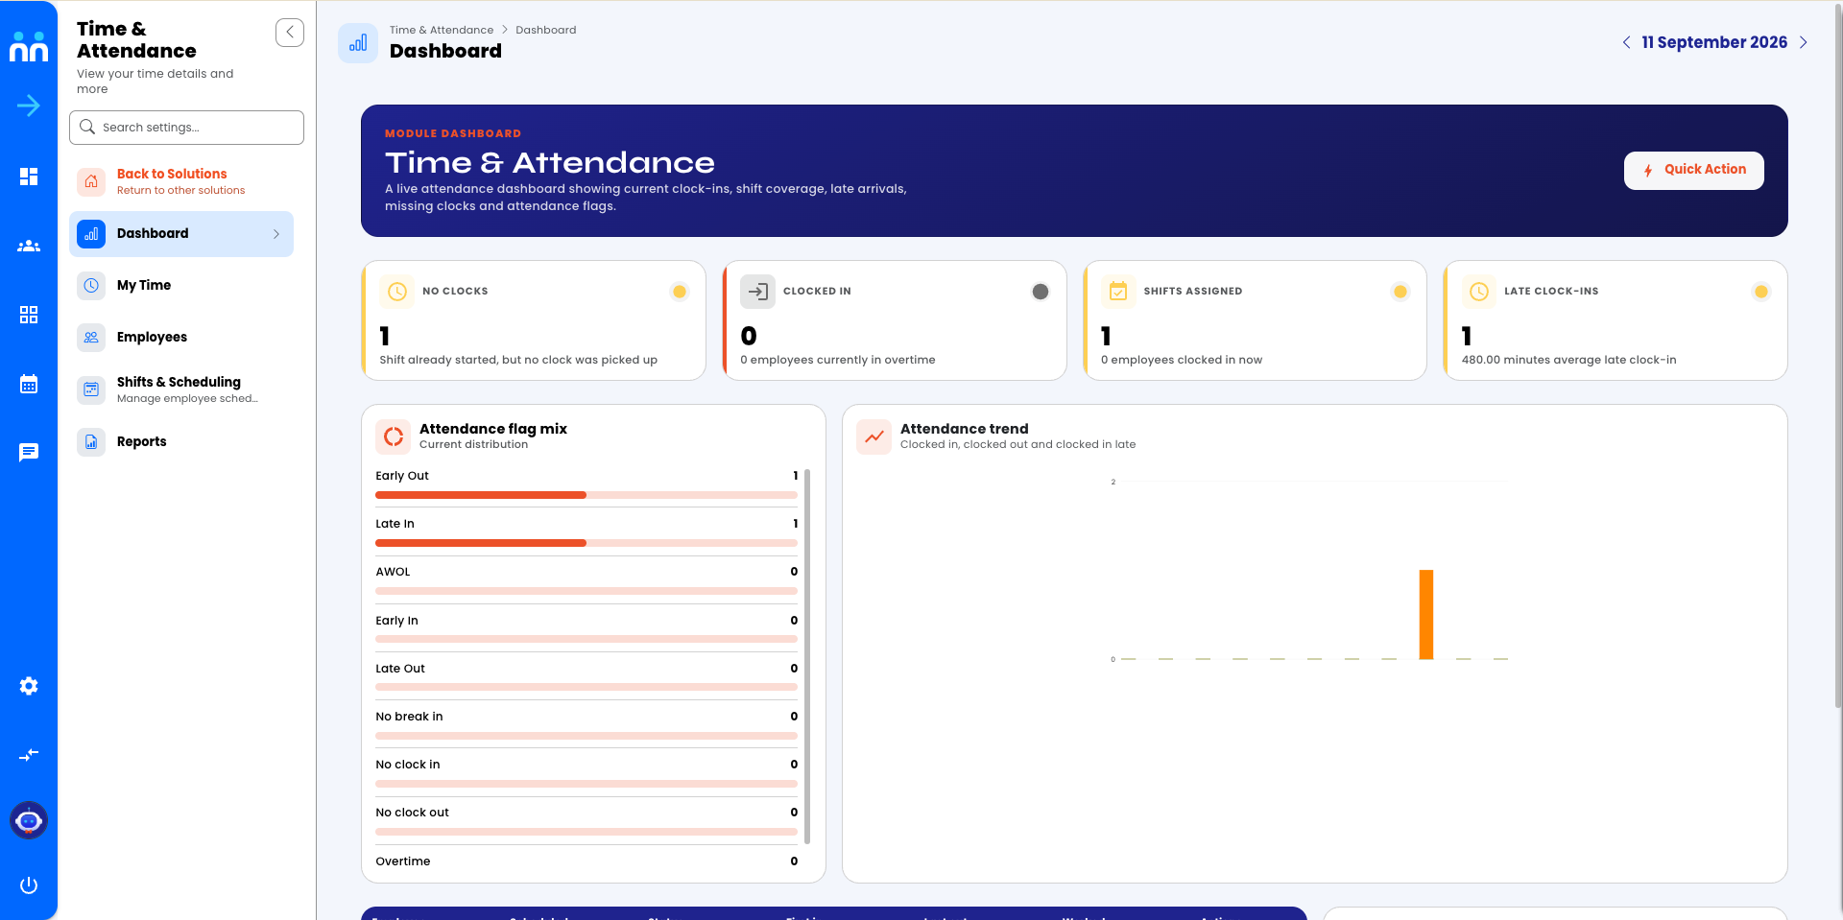Expand the Dashboard menu item chevron
1843x920 pixels.
point(276,234)
